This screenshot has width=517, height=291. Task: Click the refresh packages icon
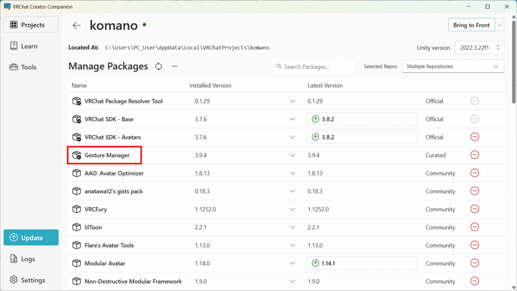159,66
